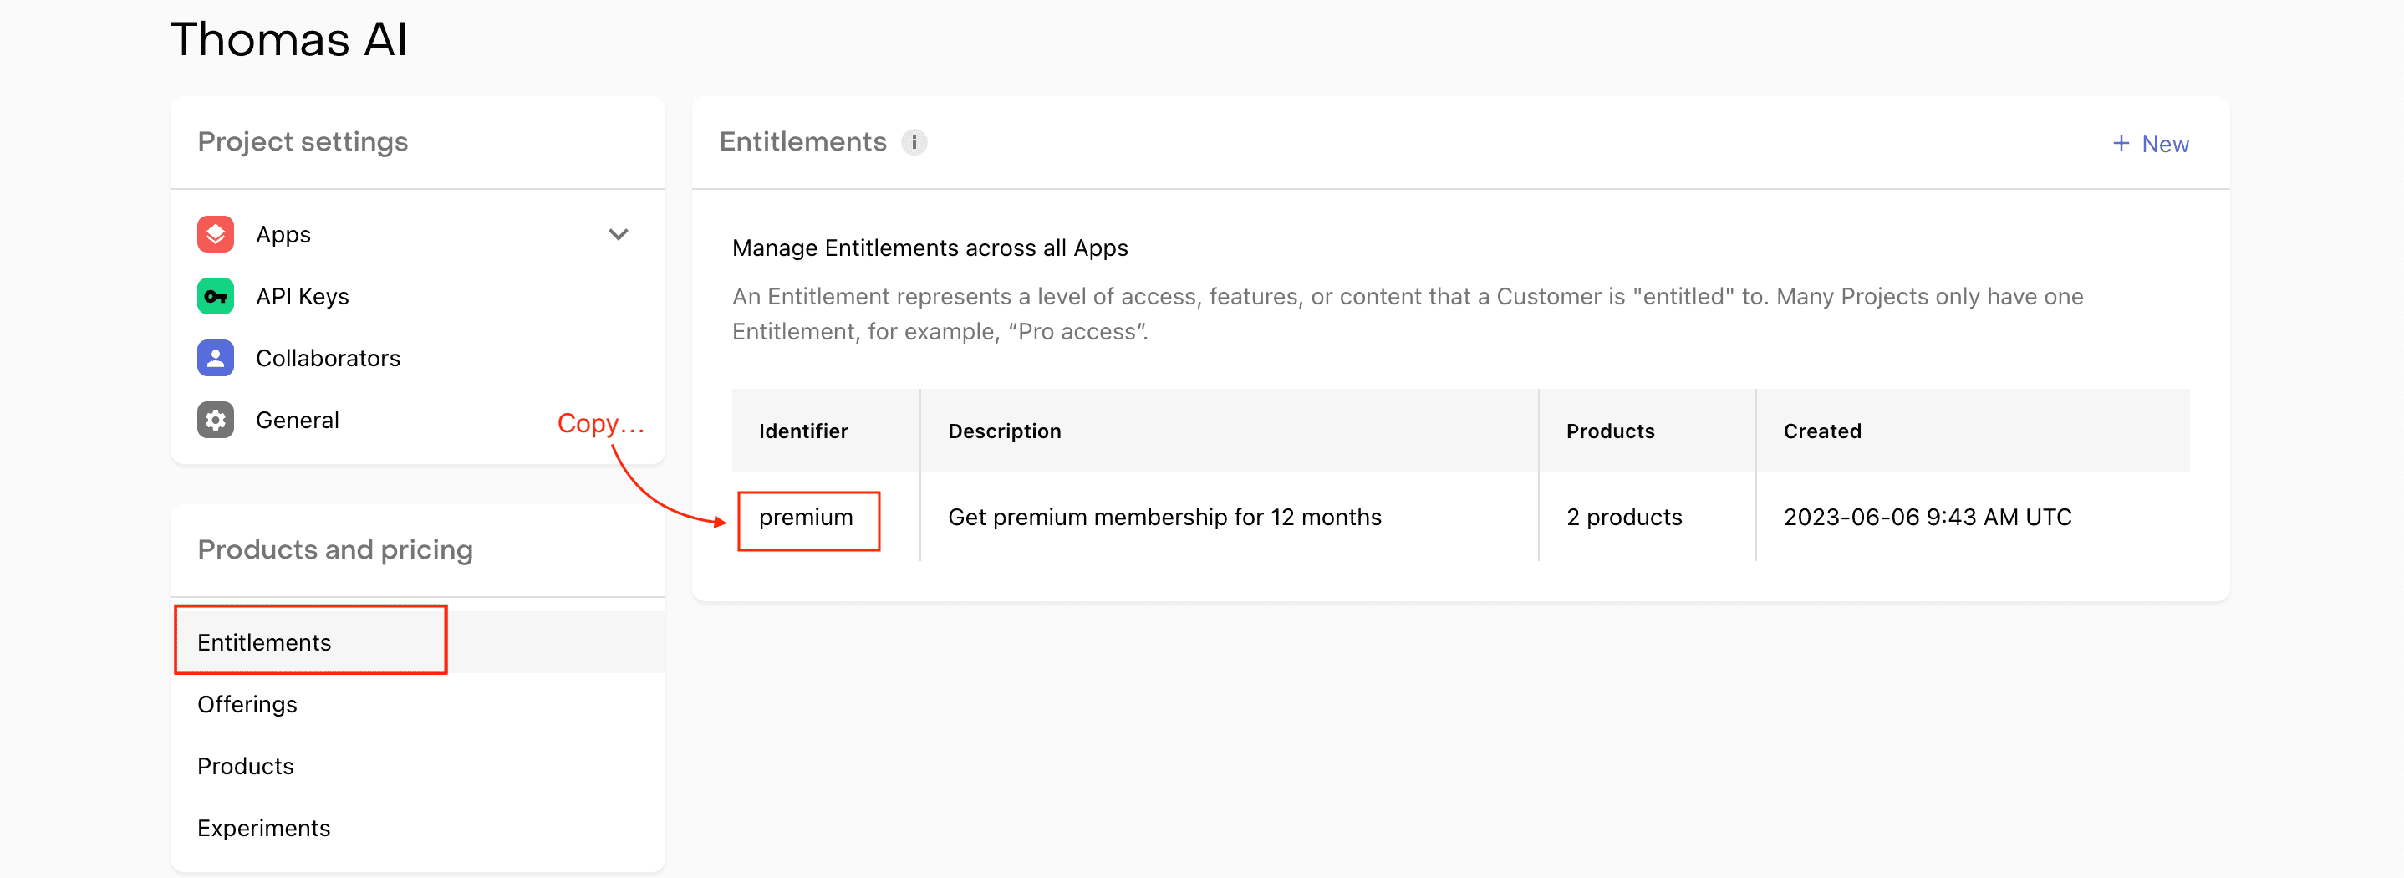
Task: Click the info icon beside Entitlements heading
Action: (914, 142)
